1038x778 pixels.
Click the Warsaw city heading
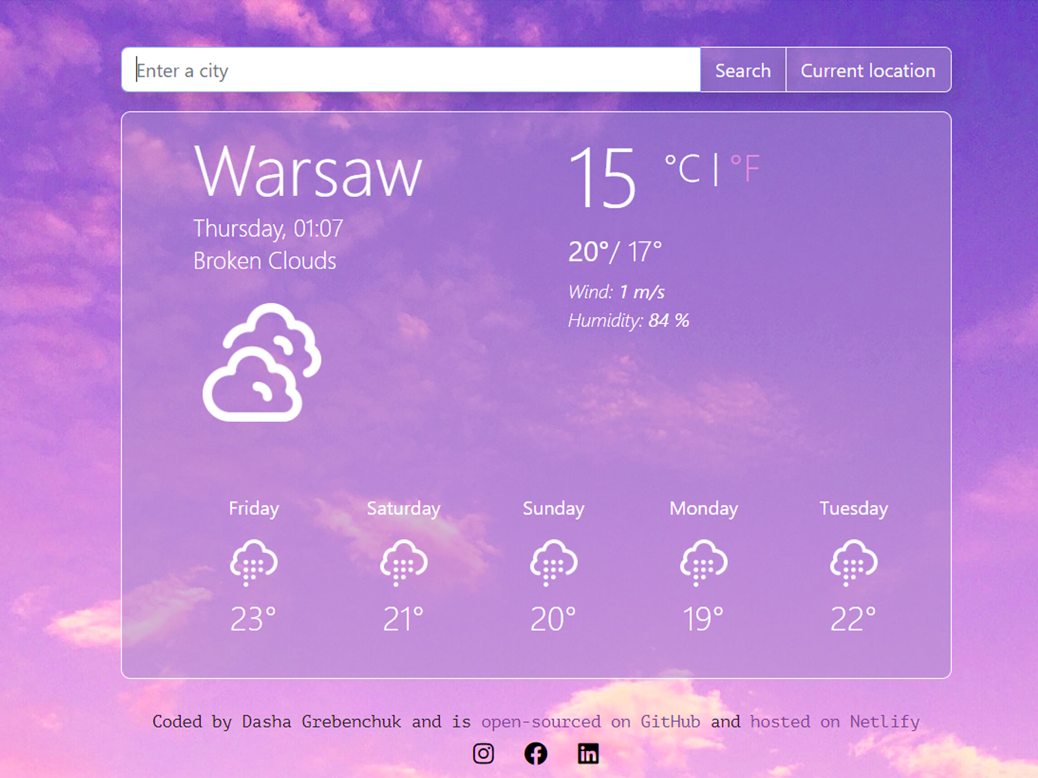[308, 171]
